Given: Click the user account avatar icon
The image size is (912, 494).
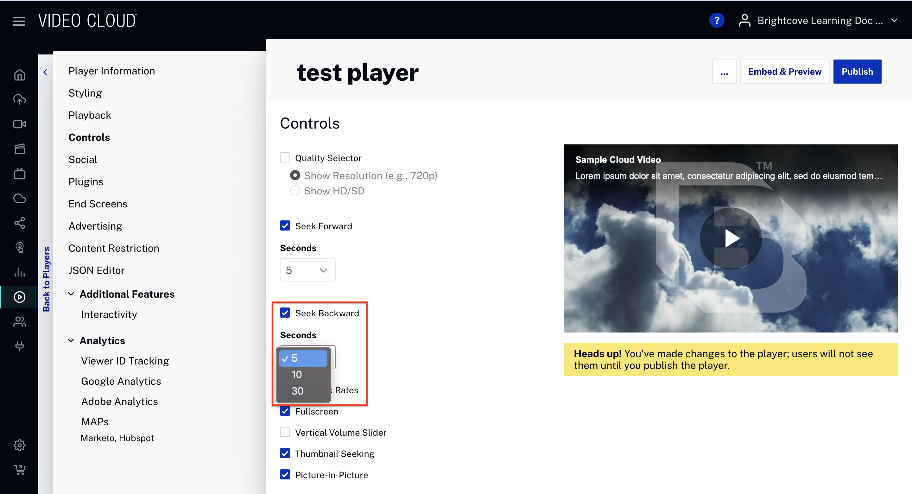Looking at the screenshot, I should pos(744,21).
